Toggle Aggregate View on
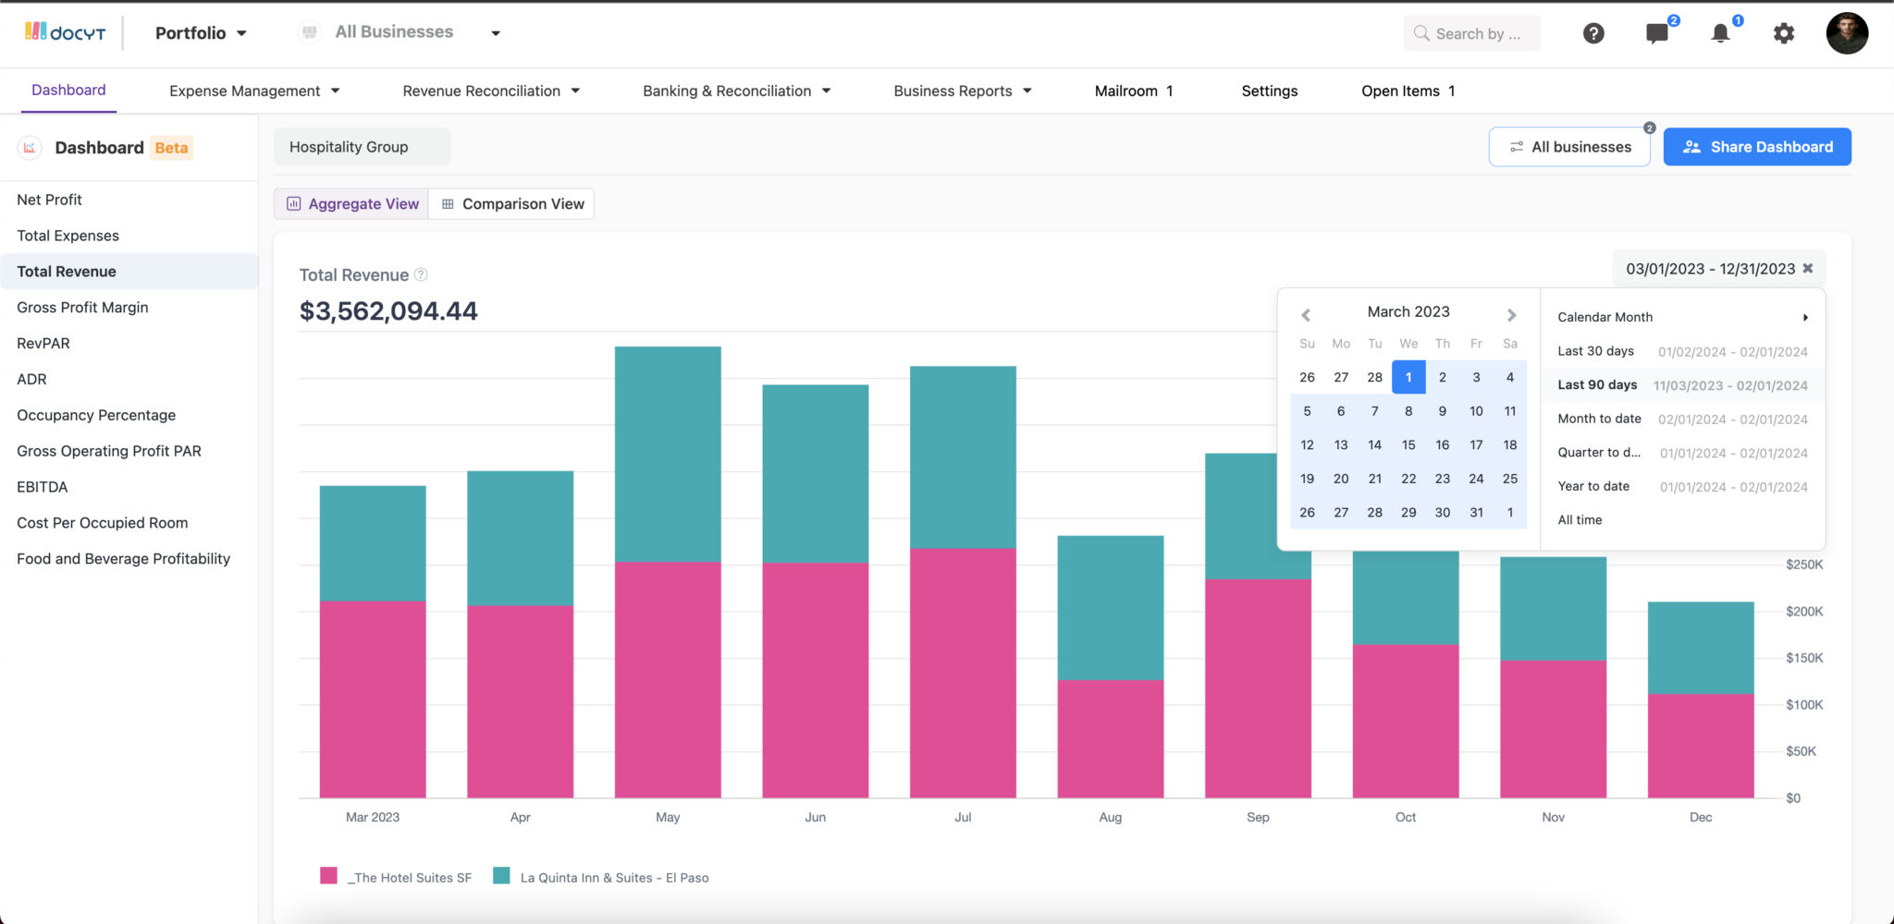 pos(351,203)
